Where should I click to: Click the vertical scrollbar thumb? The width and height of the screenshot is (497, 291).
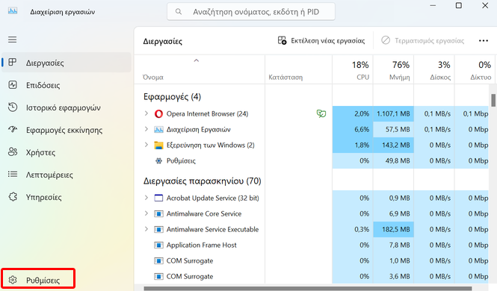[493, 100]
